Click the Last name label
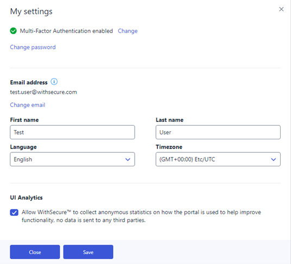The height and width of the screenshot is (264, 291). coord(169,120)
